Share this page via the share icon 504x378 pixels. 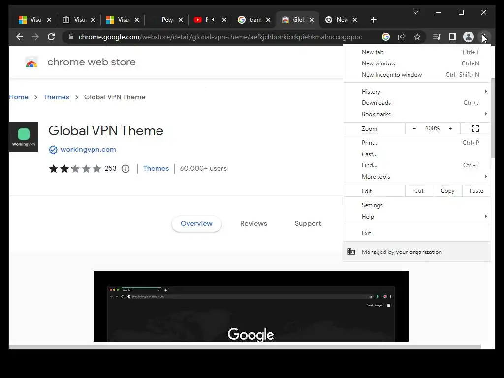402,37
